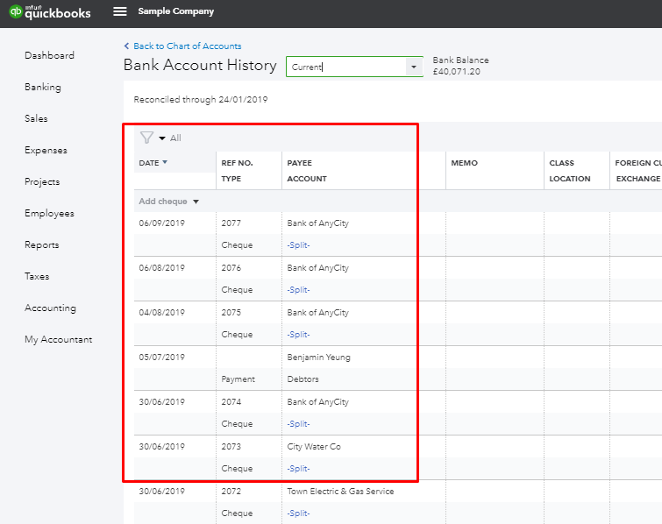Image resolution: width=662 pixels, height=524 pixels.
Task: Select Expenses in the left navigation
Action: tap(46, 150)
